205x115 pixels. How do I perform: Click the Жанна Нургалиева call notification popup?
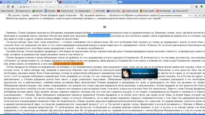pos(140,73)
